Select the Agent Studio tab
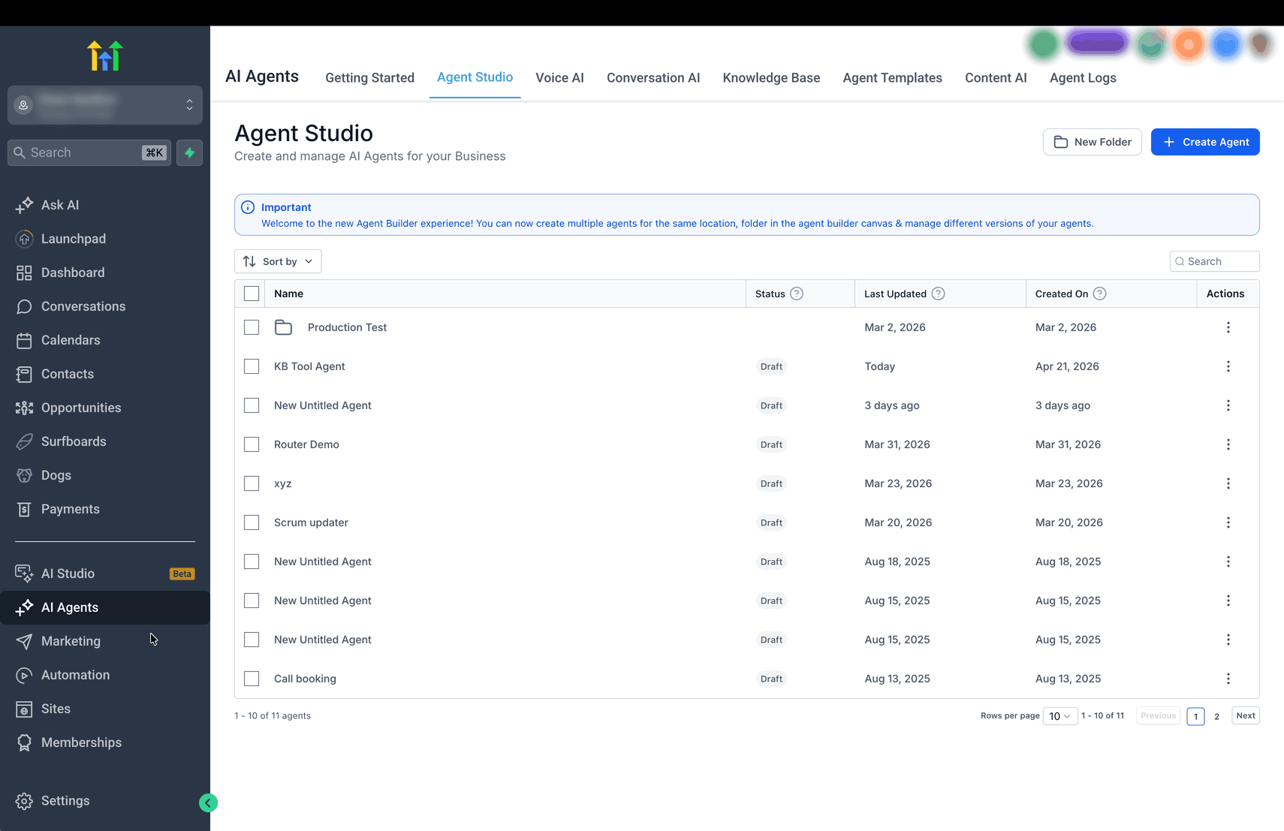 point(475,77)
